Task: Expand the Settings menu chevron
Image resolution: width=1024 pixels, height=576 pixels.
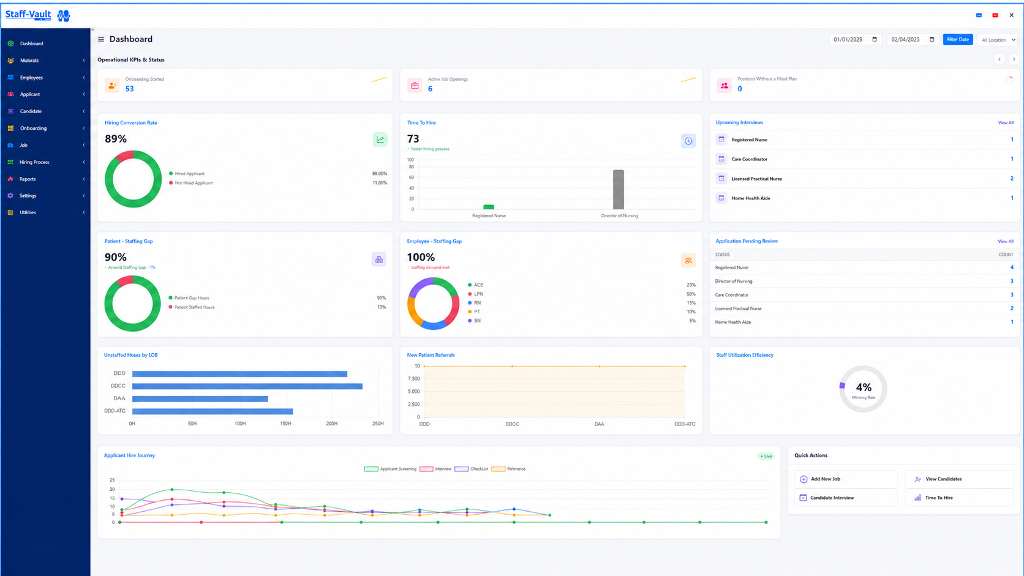Action: [x=84, y=196]
